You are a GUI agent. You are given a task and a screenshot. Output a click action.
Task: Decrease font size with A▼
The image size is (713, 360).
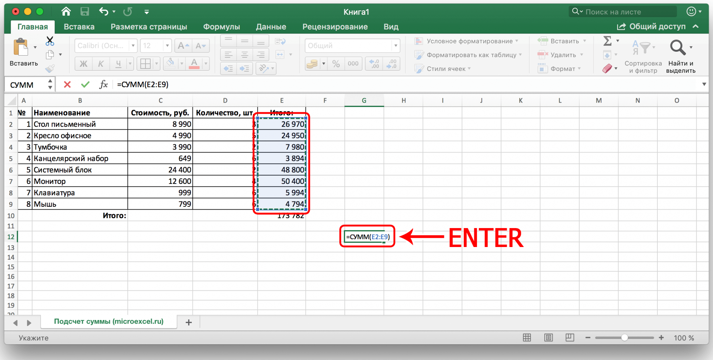[201, 46]
